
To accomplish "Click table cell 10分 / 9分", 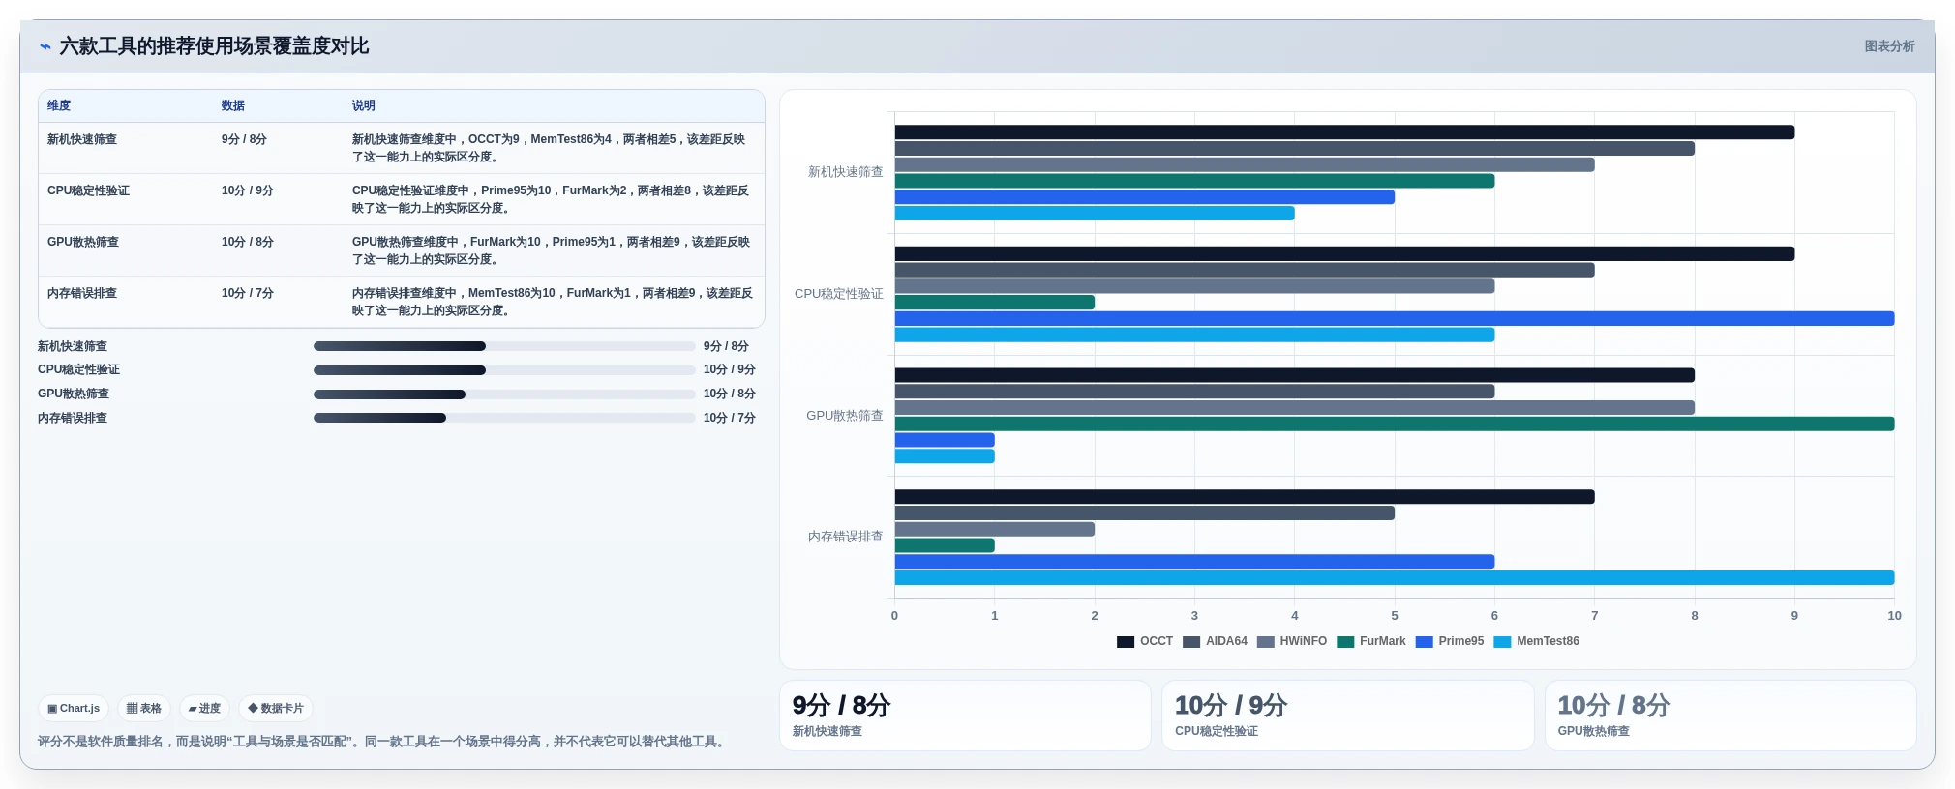I will (x=248, y=190).
